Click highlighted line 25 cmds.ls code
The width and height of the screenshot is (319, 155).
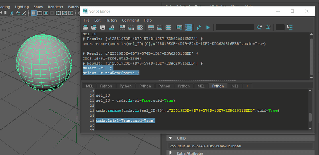pos(126,120)
